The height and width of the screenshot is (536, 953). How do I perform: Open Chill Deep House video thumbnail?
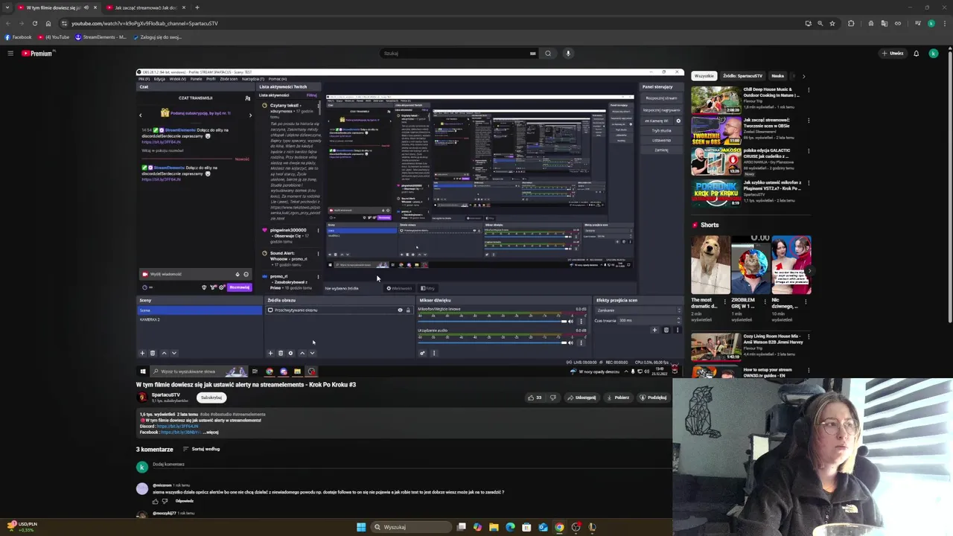(715, 100)
